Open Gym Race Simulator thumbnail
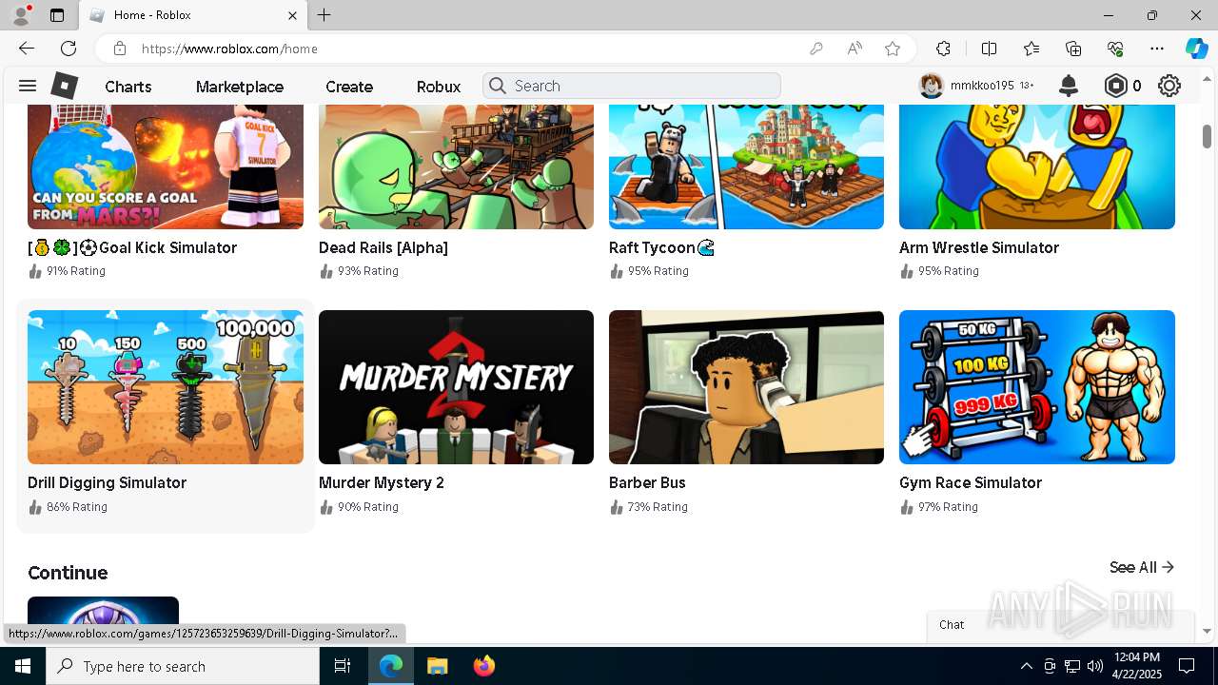The height and width of the screenshot is (685, 1218). click(x=1037, y=387)
